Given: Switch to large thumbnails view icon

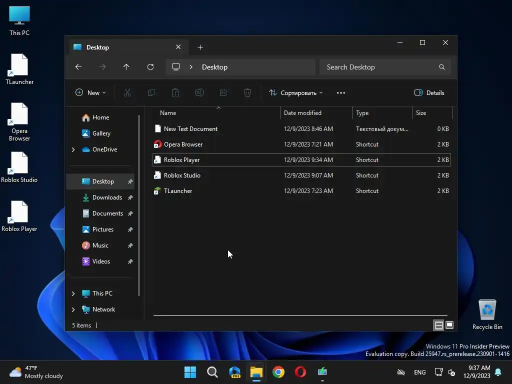Looking at the screenshot, I should point(449,325).
